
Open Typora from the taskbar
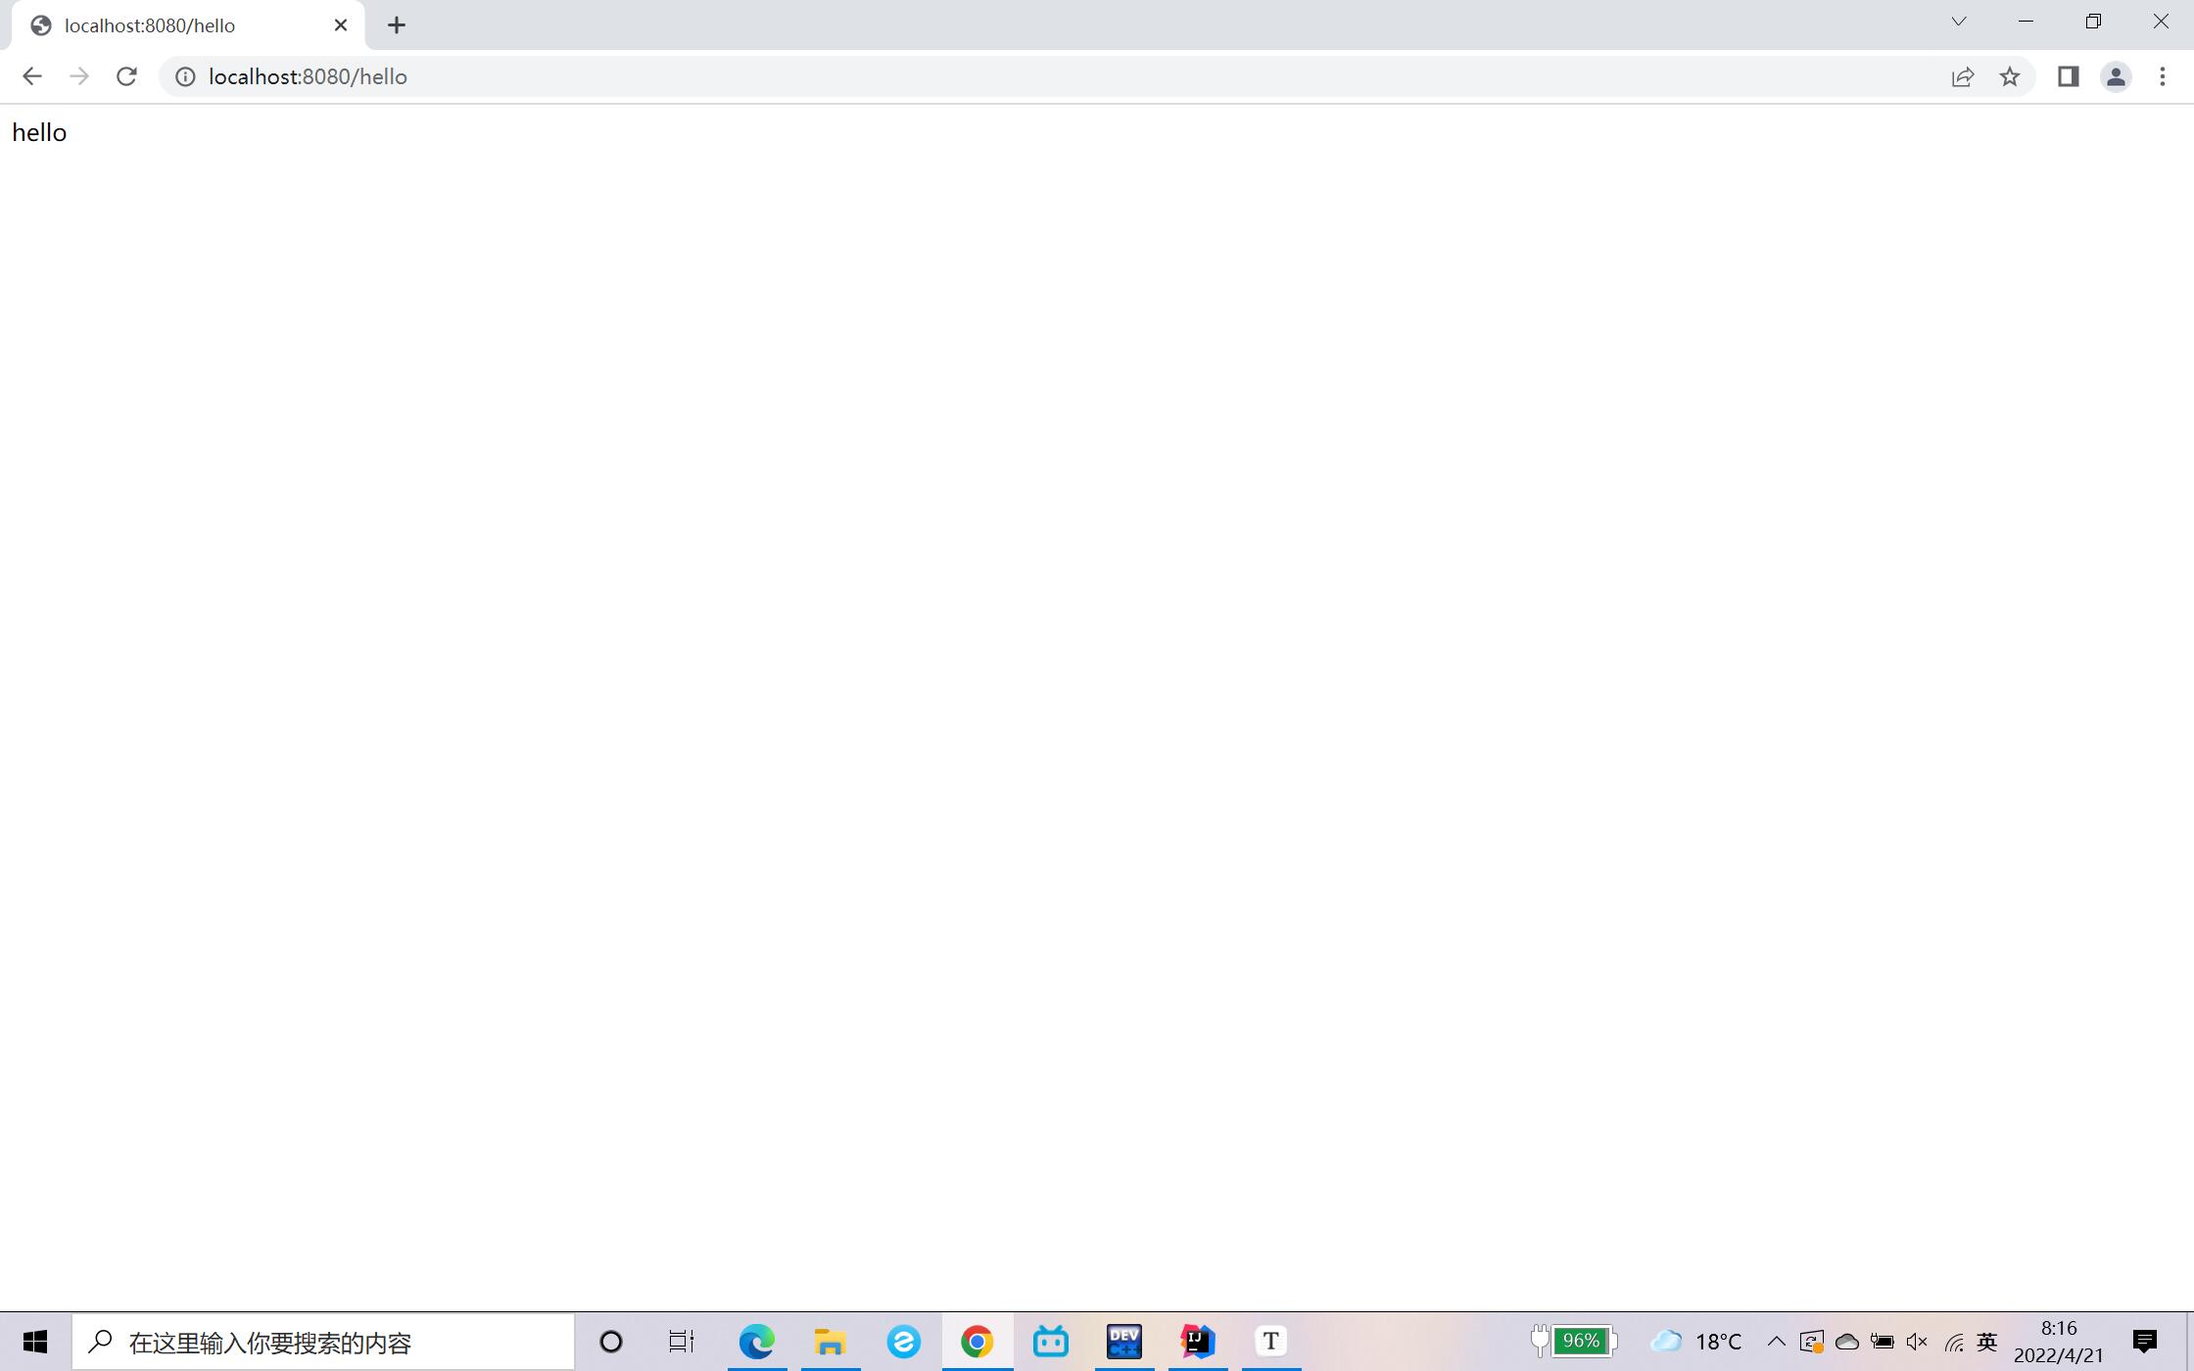coord(1270,1342)
